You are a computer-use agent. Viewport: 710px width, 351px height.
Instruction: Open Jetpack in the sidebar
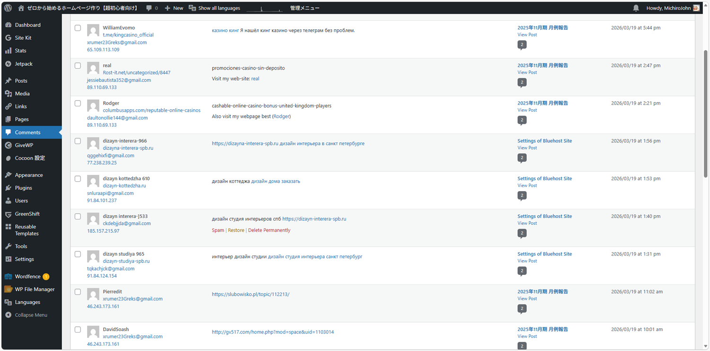(x=24, y=64)
